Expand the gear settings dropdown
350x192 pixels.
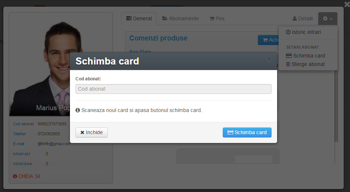point(328,18)
